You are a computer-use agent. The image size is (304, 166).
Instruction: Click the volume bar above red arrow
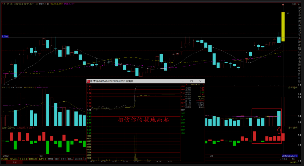(279, 118)
